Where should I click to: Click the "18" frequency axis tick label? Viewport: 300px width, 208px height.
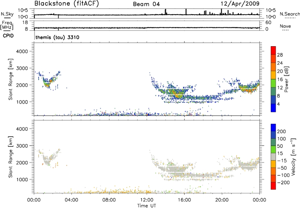click(x=25, y=23)
